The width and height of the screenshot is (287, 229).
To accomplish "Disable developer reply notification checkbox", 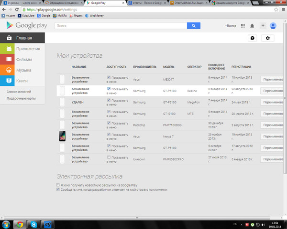I will click(58, 189).
